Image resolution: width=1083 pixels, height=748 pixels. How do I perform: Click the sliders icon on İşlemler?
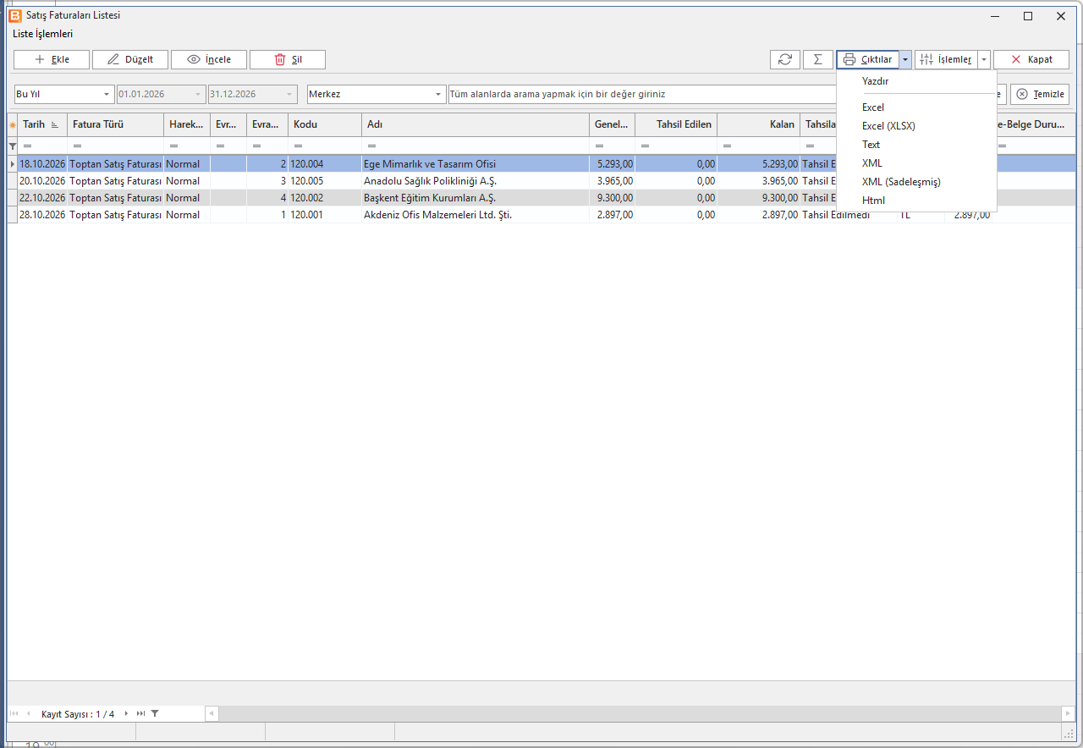pos(926,59)
